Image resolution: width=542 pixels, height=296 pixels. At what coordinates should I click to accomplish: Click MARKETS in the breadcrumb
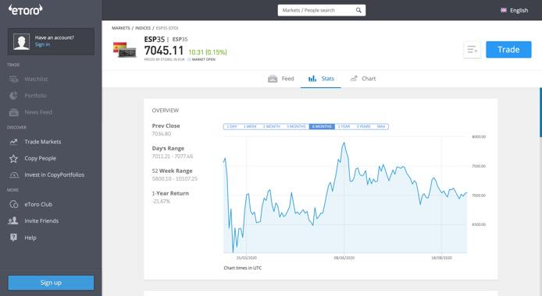coord(121,28)
